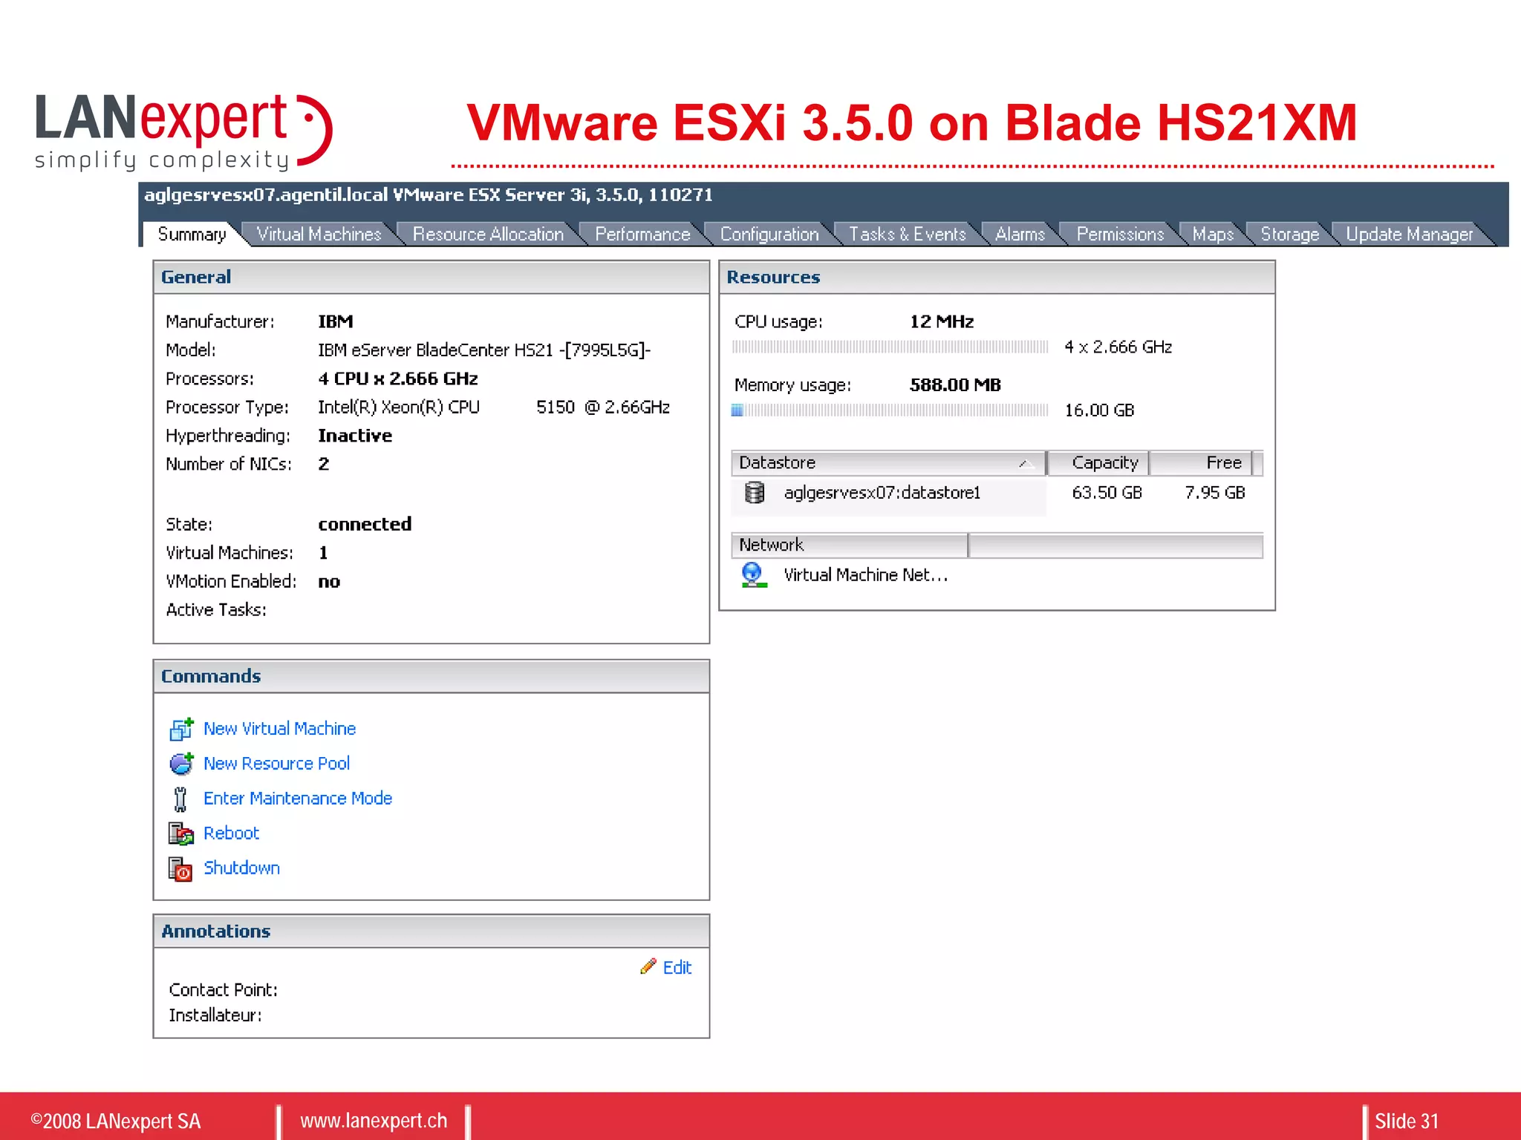The image size is (1521, 1140).
Task: Click the connected state value
Action: click(365, 525)
